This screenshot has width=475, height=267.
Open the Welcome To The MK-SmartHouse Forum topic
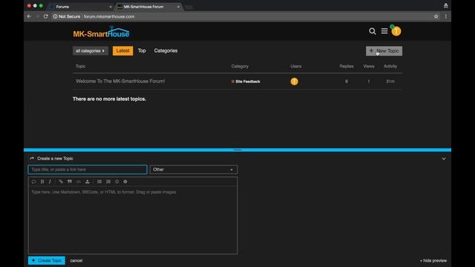tap(120, 81)
